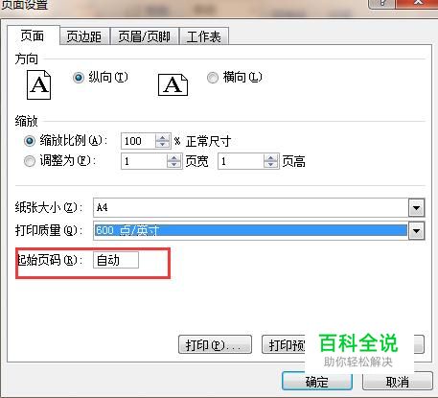Screen dimensions: 438x398
Task: Open the 工作表 tab
Action: (204, 36)
